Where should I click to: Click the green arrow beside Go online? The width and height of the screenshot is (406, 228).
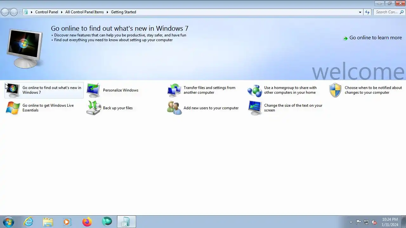(345, 38)
